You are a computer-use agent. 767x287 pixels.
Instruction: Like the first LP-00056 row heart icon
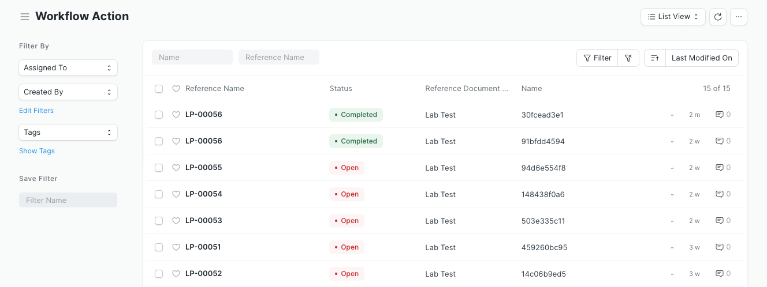pos(176,115)
